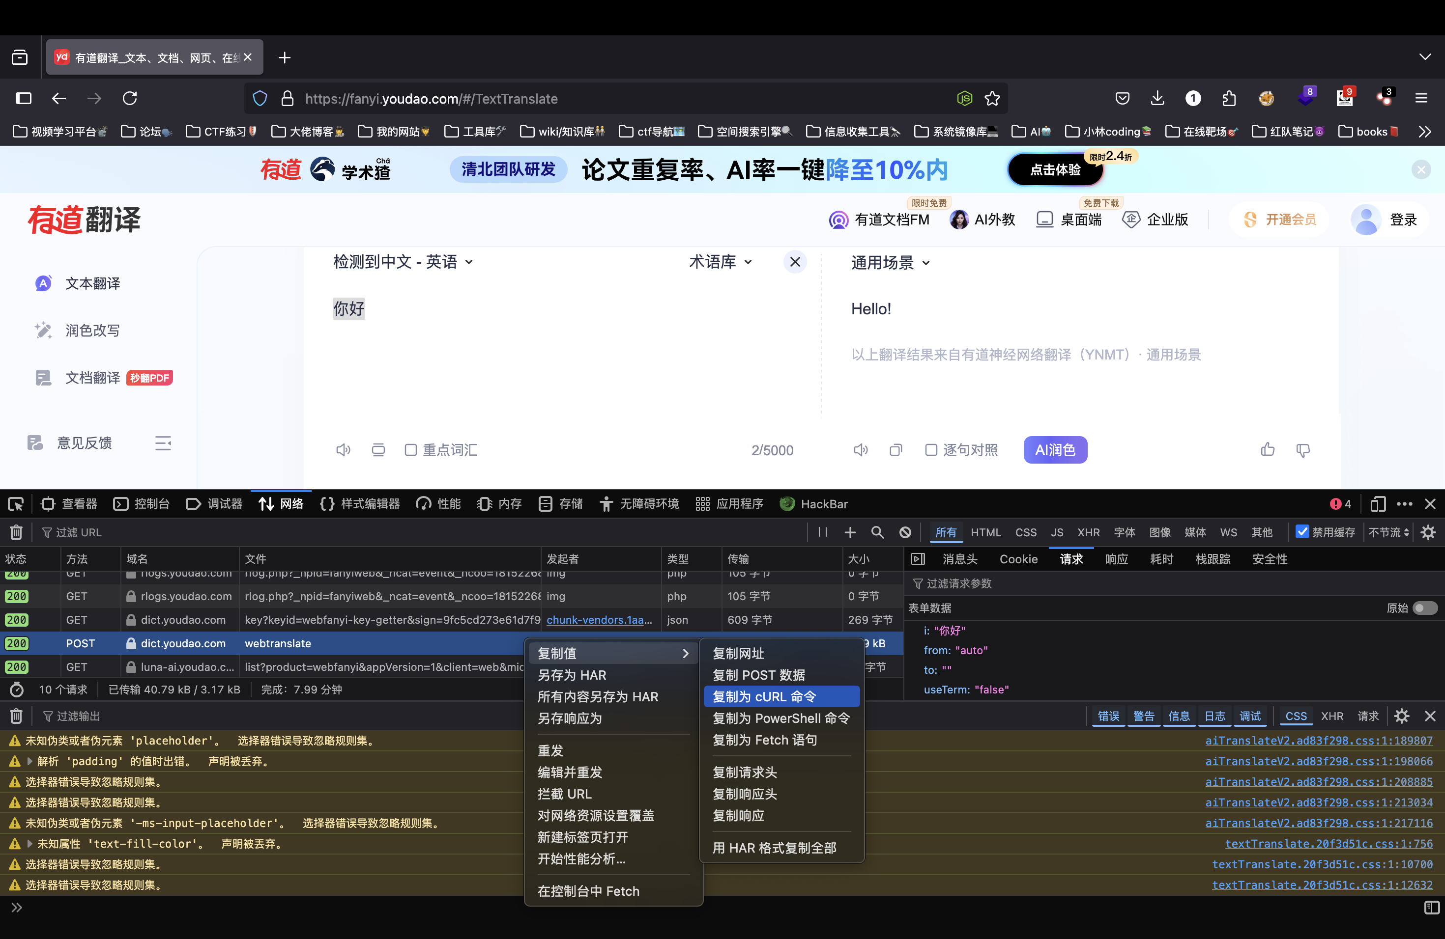Image resolution: width=1445 pixels, height=939 pixels.
Task: Switch to the 响应 tab
Action: coord(1117,559)
